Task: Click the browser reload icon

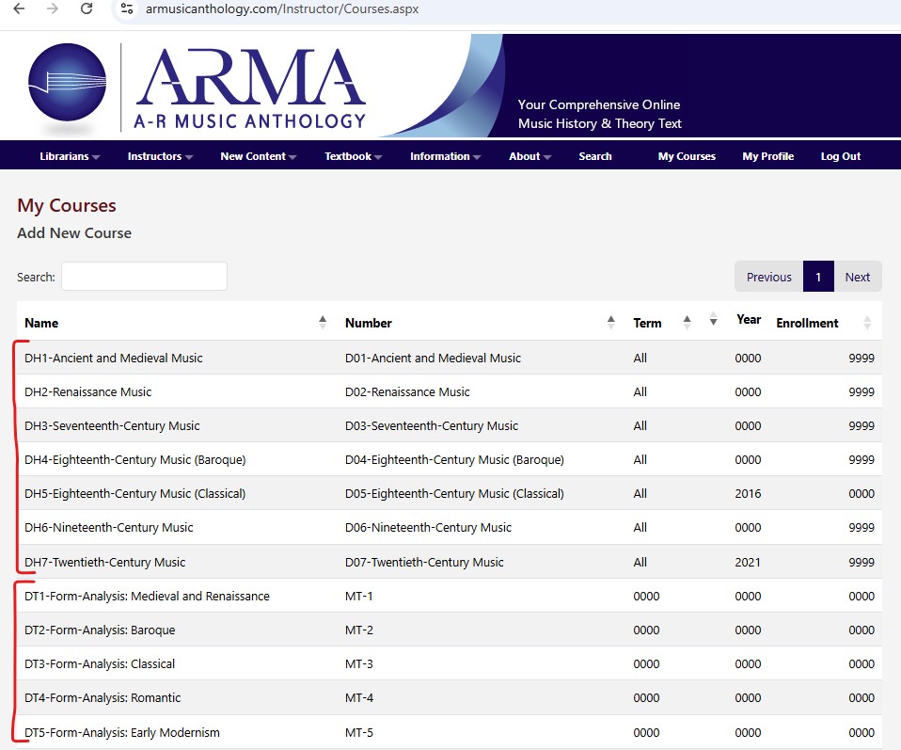Action: pyautogui.click(x=87, y=8)
